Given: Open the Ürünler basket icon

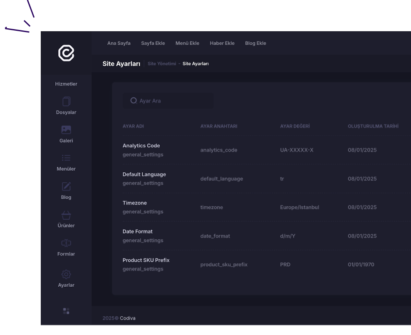Looking at the screenshot, I should [x=66, y=215].
